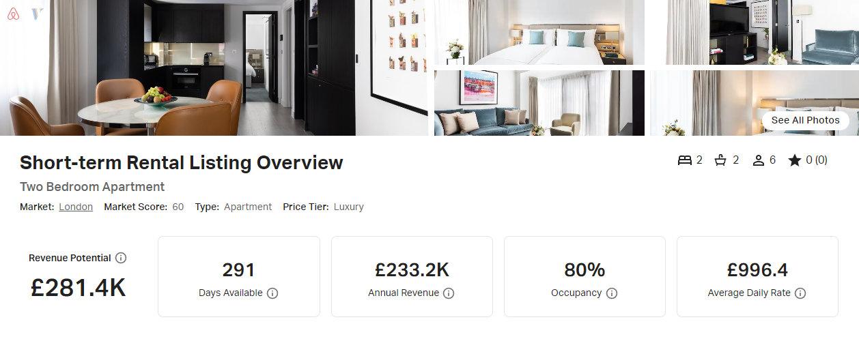Open the Days Available info tooltip icon

[272, 293]
